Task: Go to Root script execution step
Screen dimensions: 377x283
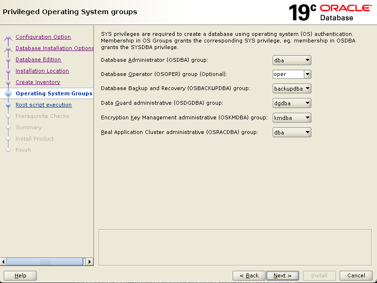Action: 43,105
